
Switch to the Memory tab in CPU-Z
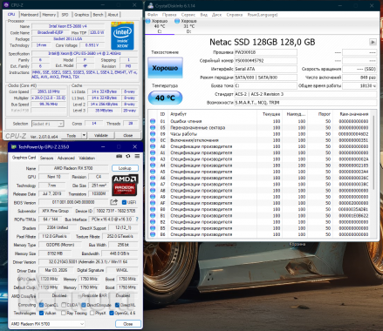click(x=49, y=15)
